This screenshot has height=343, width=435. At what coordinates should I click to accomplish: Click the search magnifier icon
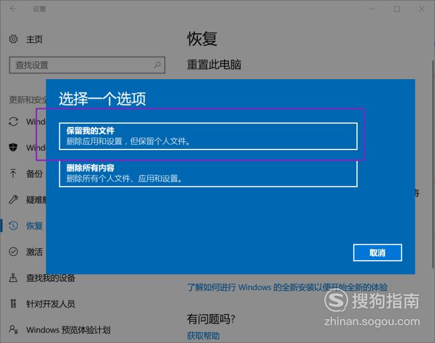click(157, 65)
